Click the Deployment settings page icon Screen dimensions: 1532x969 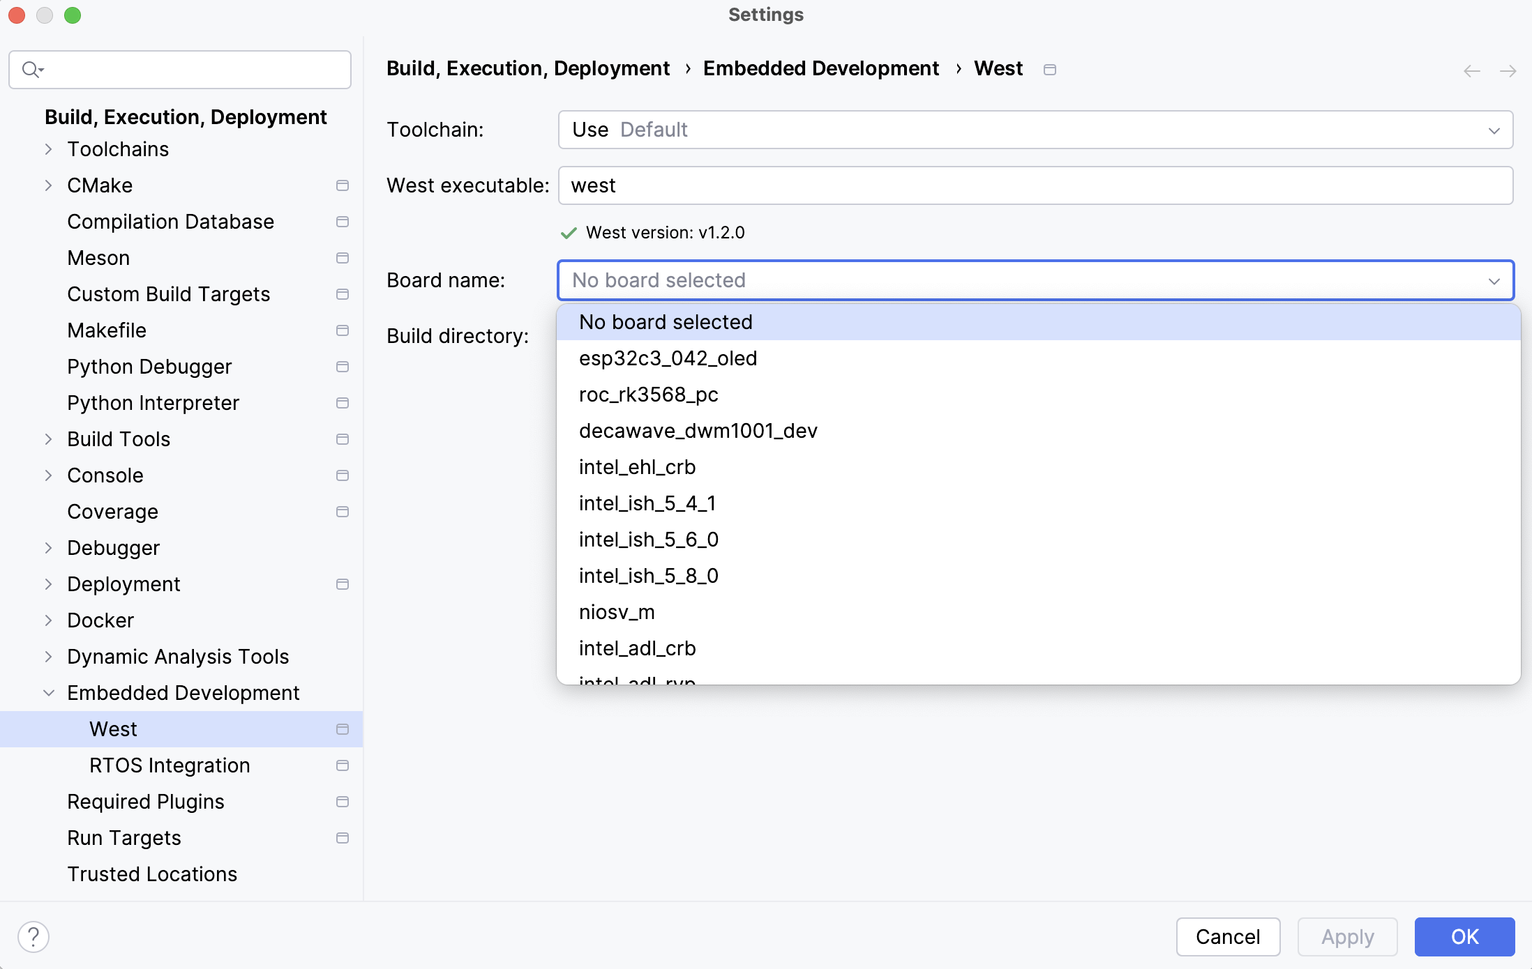tap(343, 583)
